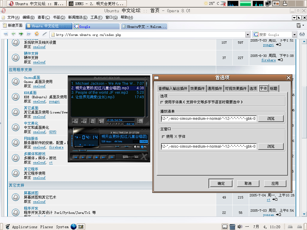Screen dimensions: 307x230
Task: Switch to the 选项 preferences tab
Action: point(253,89)
